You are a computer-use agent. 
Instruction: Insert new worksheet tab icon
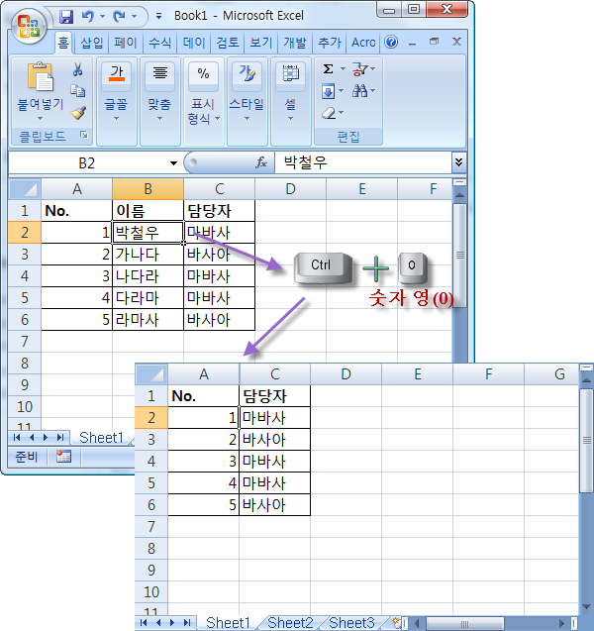(397, 622)
